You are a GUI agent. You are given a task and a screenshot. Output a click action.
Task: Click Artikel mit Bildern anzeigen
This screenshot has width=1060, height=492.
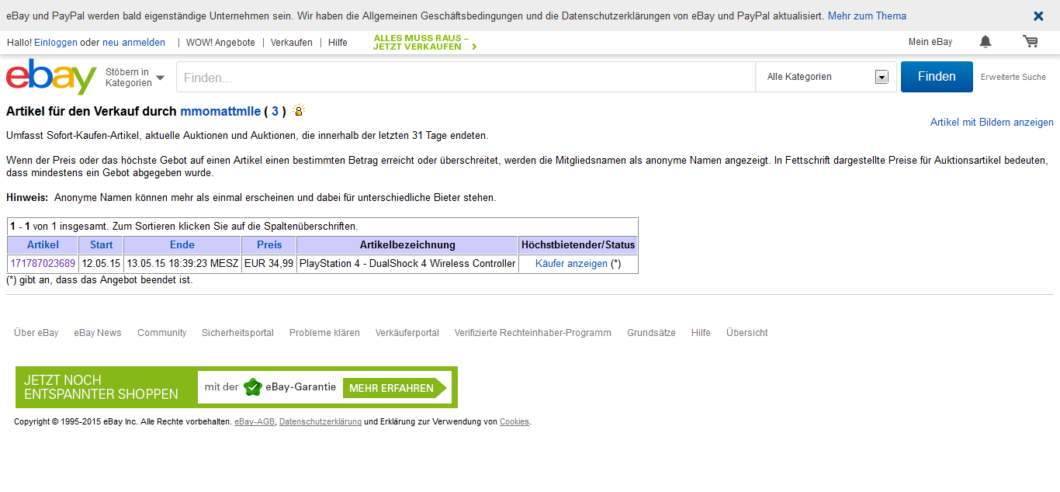[x=992, y=123]
